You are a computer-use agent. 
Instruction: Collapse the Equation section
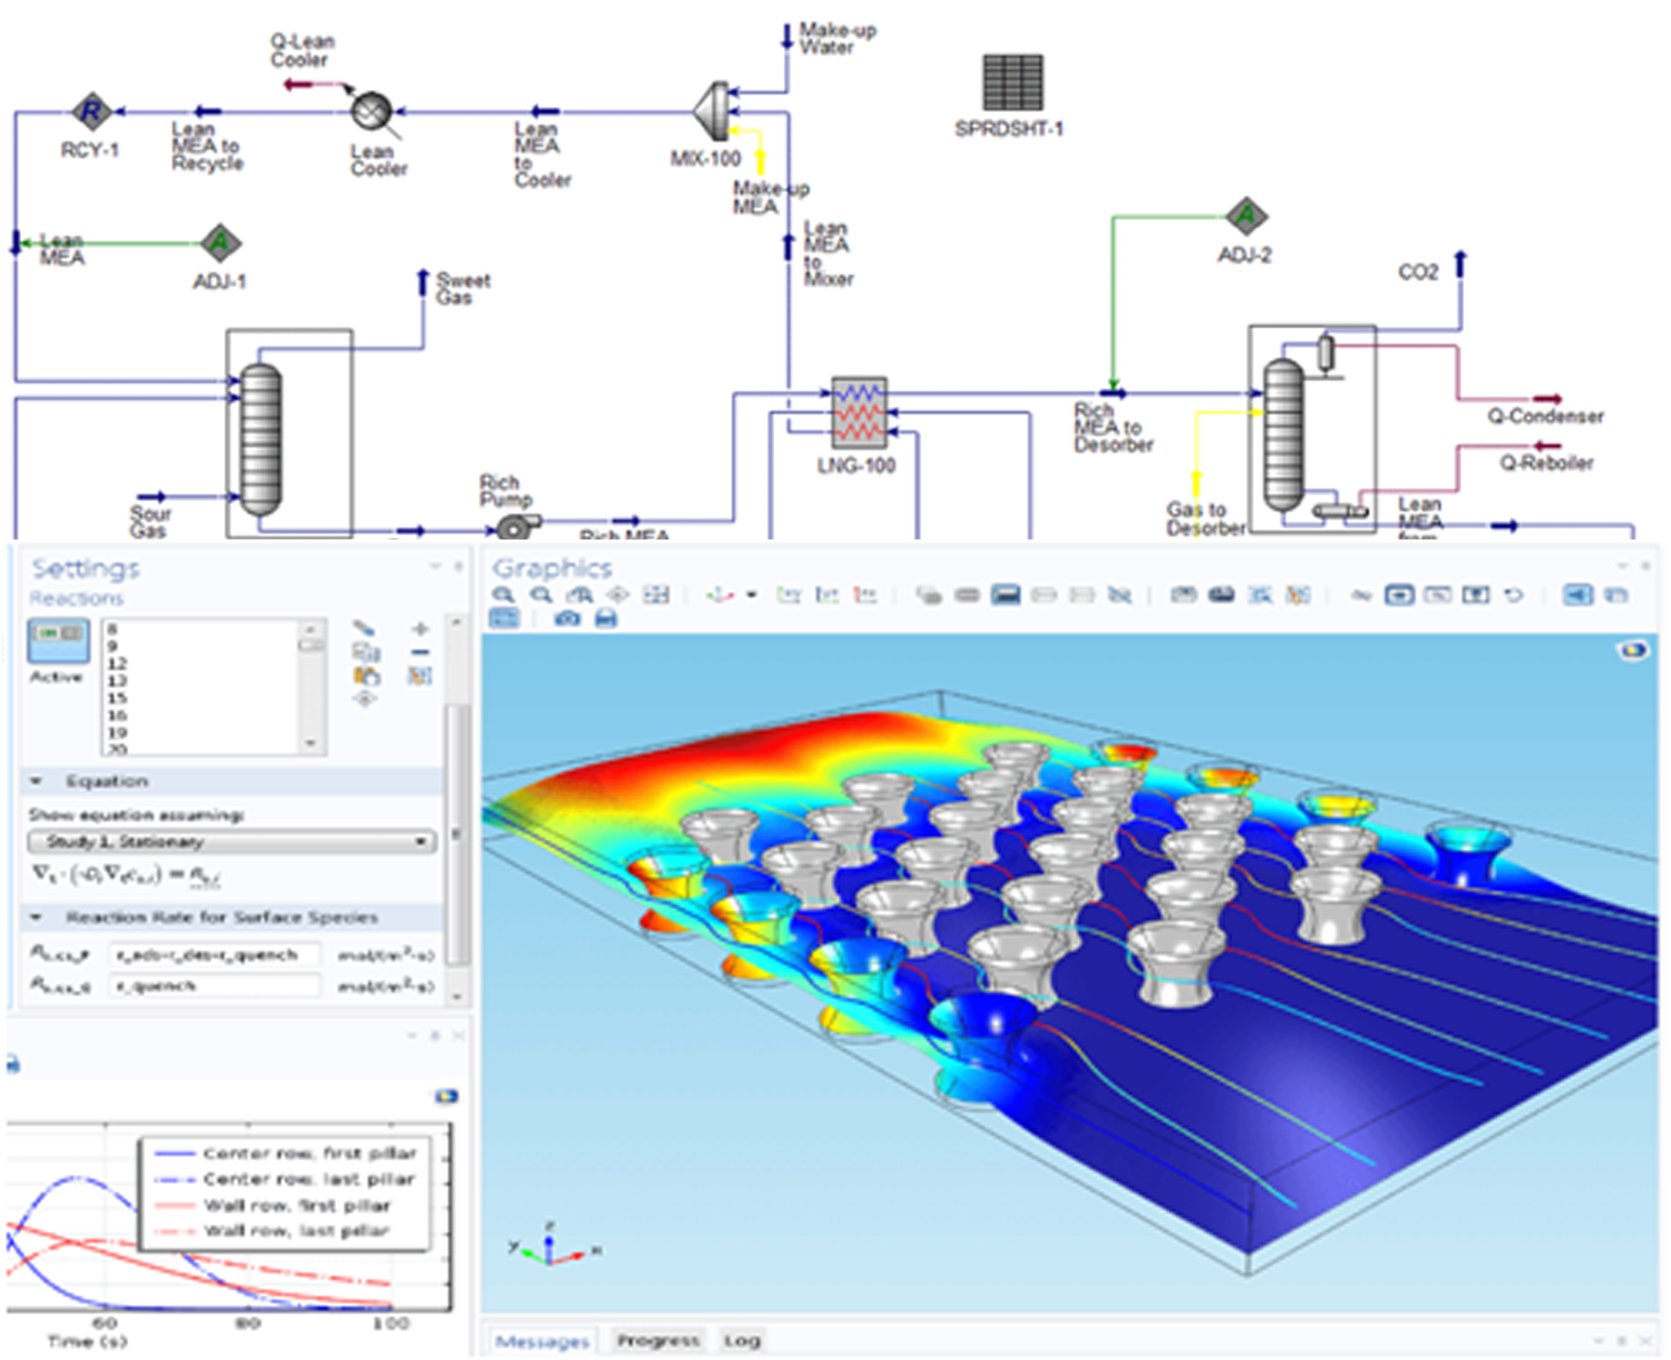click(36, 781)
